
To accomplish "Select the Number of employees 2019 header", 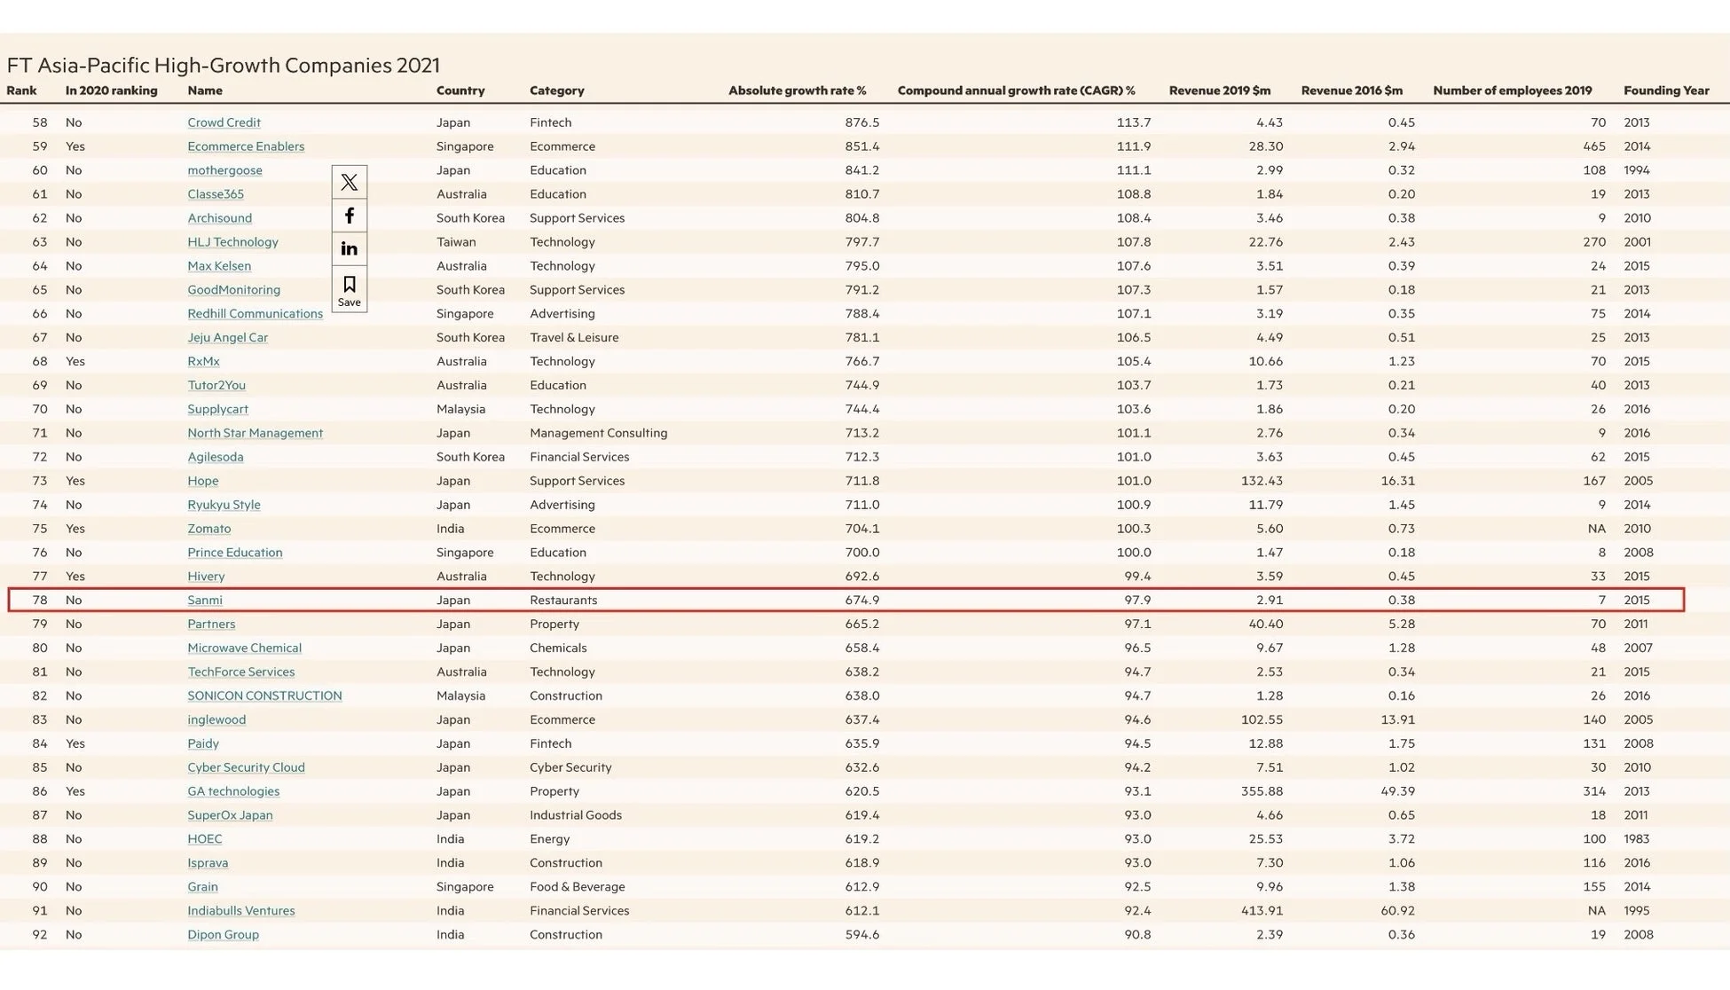I will click(1512, 90).
